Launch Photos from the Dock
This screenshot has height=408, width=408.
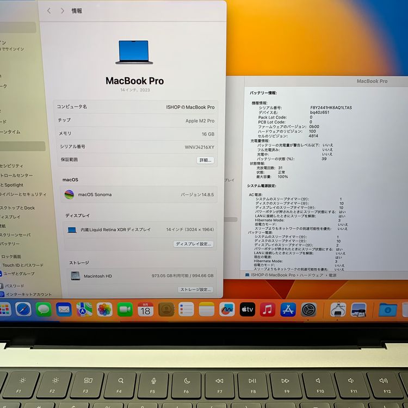(104, 310)
